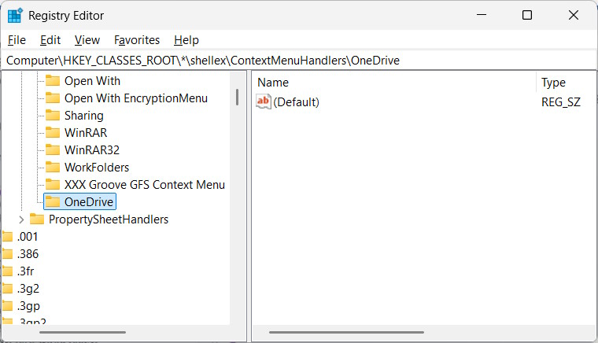Click the folder icon beside Open With EncryptionMenu
The width and height of the screenshot is (598, 343).
click(53, 98)
